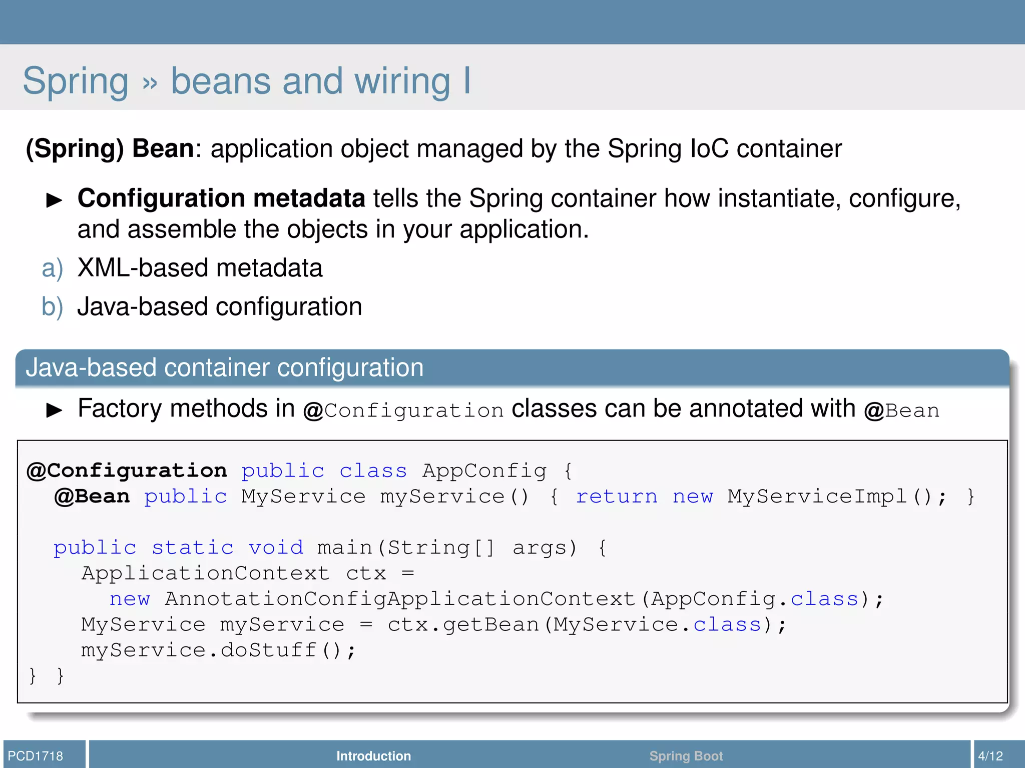Click the Java-based container configuration block header
1025x768 pixels.
point(225,368)
